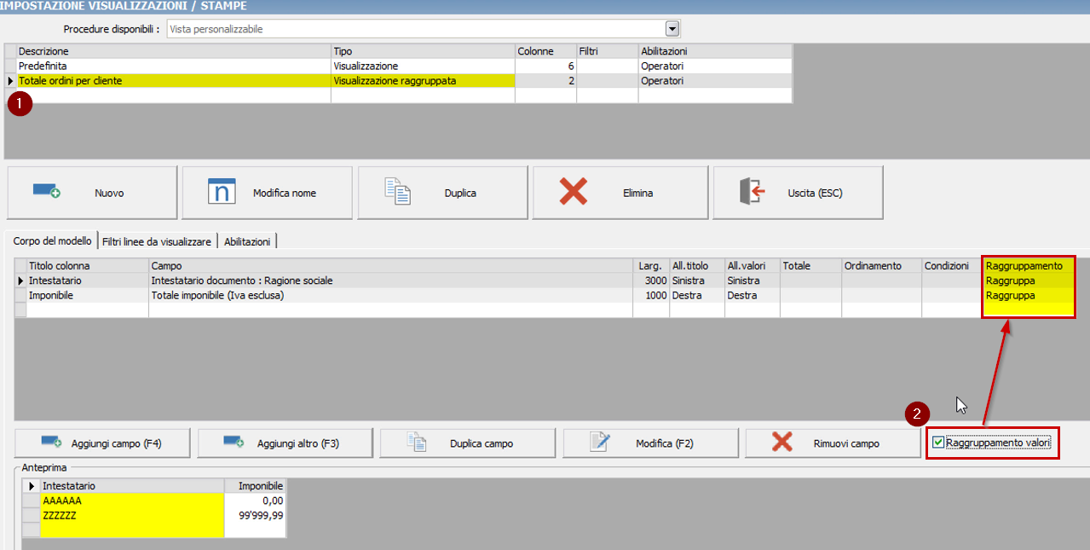Click the 3000 width cell
The width and height of the screenshot is (1090, 550).
click(x=651, y=281)
